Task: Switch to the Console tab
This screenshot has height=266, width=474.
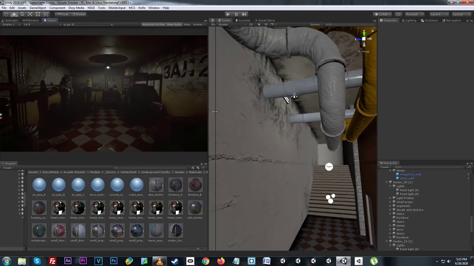Action: click(243, 20)
